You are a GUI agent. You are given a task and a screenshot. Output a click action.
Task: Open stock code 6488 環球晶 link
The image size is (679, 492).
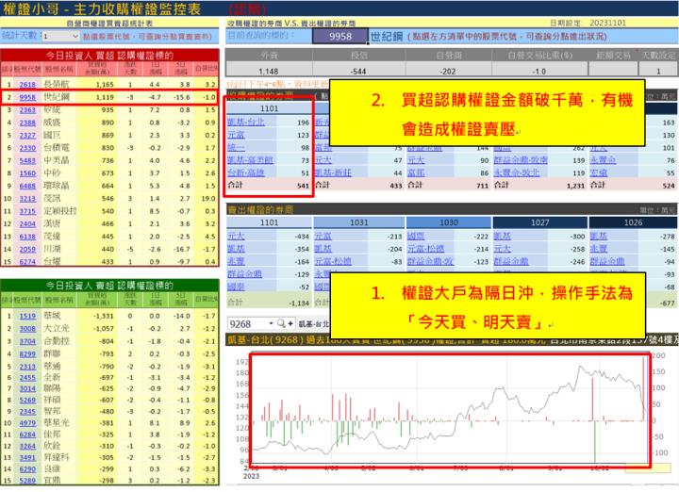(x=27, y=186)
